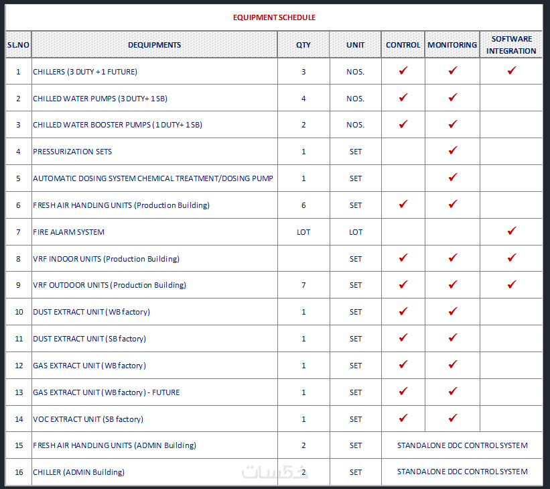Click the Control checkmark for Chillers
Viewport: 550px width, 489px height.
[x=403, y=70]
